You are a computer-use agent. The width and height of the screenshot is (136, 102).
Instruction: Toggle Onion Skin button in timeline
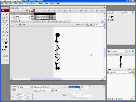pos(37,21)
